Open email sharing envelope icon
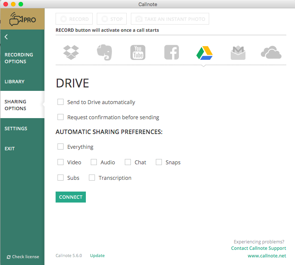295x265 pixels. [x=238, y=53]
